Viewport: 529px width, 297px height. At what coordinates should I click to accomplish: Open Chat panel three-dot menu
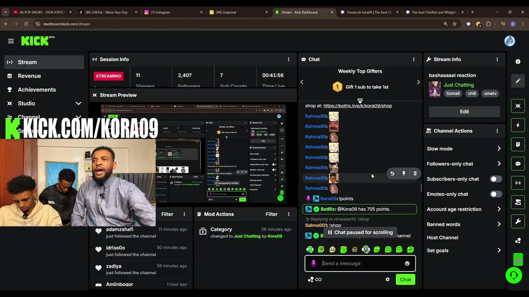414,59
